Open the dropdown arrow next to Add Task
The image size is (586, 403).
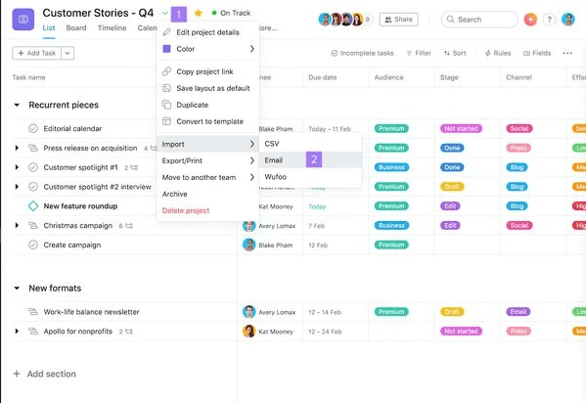pyautogui.click(x=68, y=53)
